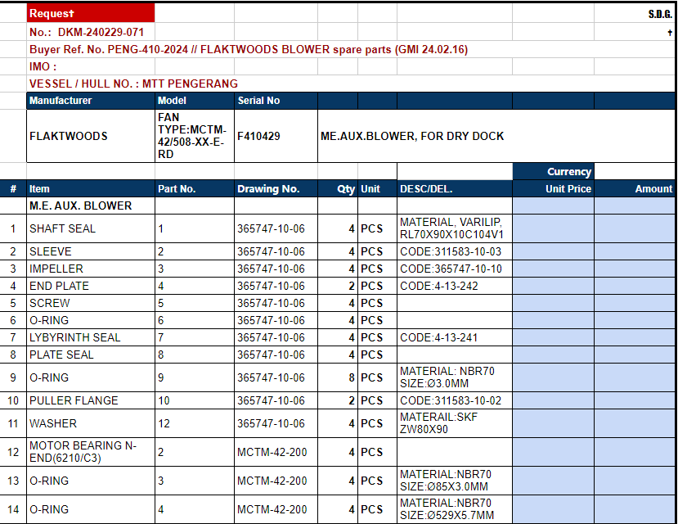Click the red Request header cell
Viewport: 678px width, 524px height.
point(90,13)
